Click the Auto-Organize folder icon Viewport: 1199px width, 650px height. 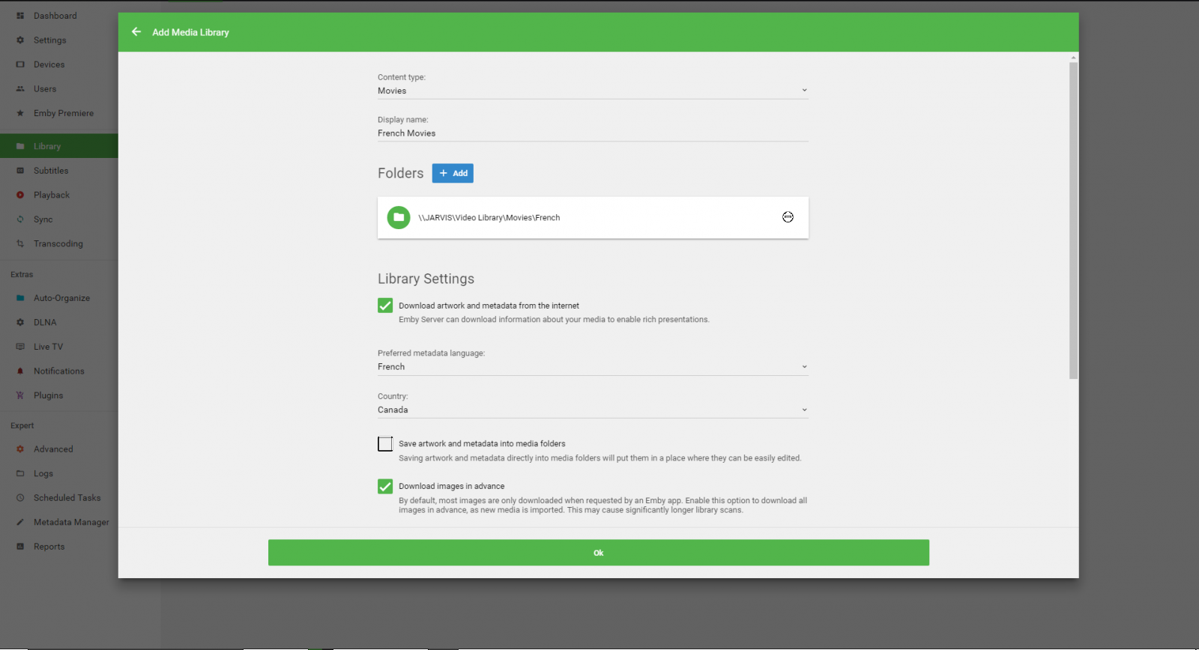click(x=20, y=298)
